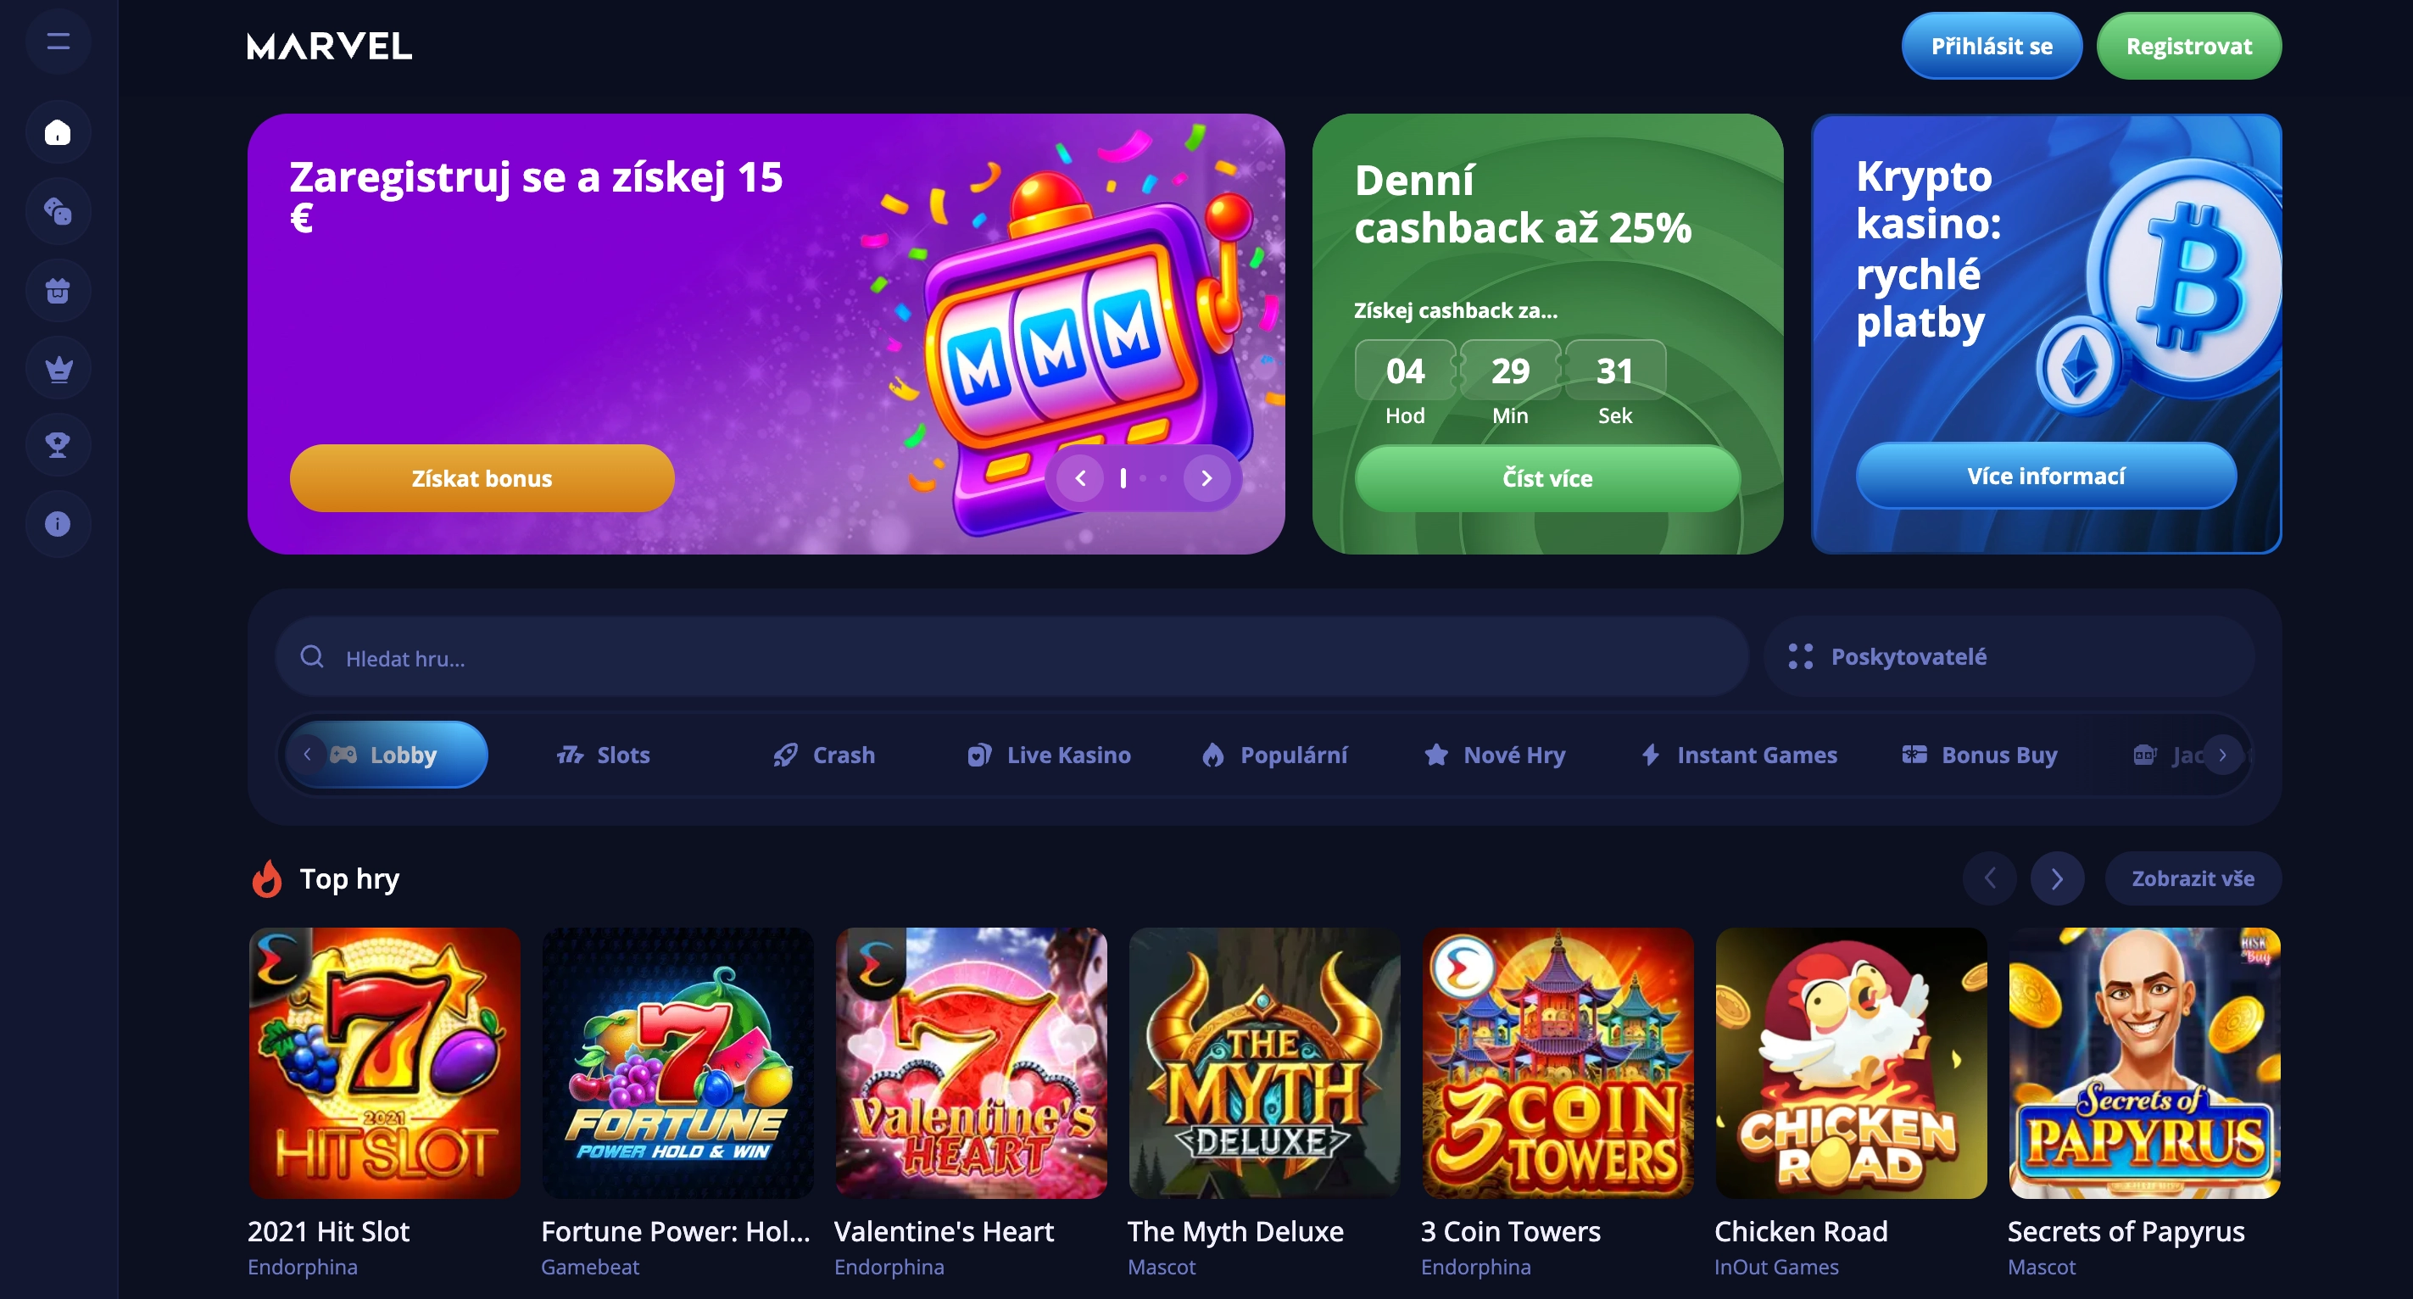Focus the Hledat hru search field
The image size is (2413, 1299).
point(1011,656)
